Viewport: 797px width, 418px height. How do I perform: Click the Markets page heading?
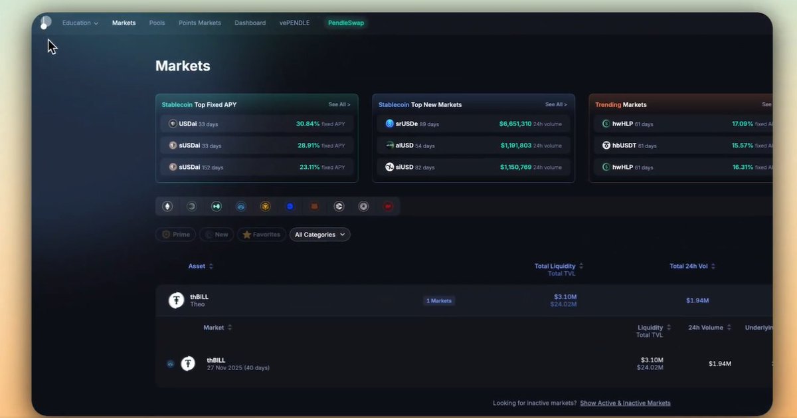pyautogui.click(x=183, y=66)
